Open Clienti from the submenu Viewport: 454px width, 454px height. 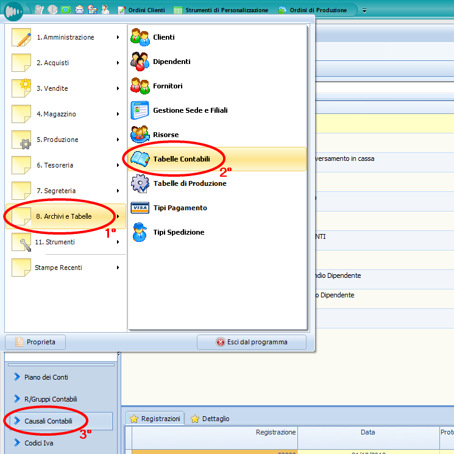point(163,37)
